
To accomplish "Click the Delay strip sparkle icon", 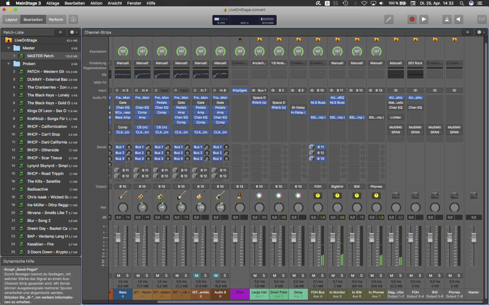I will click(x=298, y=196).
